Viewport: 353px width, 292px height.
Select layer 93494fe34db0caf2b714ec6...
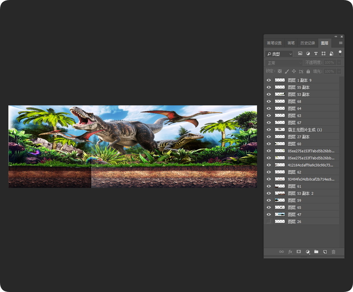click(302, 179)
